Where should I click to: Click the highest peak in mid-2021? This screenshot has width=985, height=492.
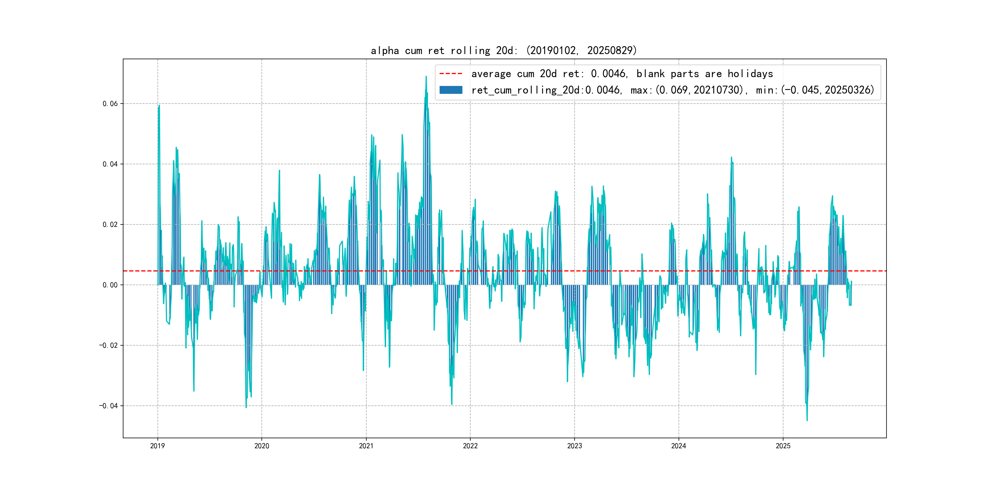click(x=426, y=77)
